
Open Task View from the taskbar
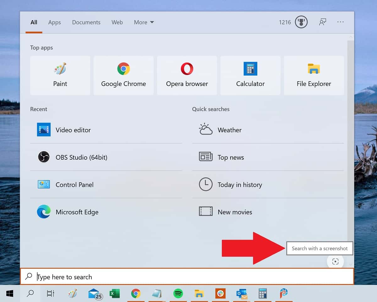50,293
